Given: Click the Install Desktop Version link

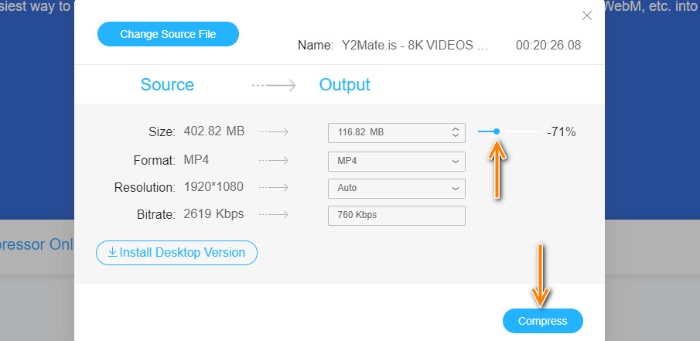Looking at the screenshot, I should point(183,253).
